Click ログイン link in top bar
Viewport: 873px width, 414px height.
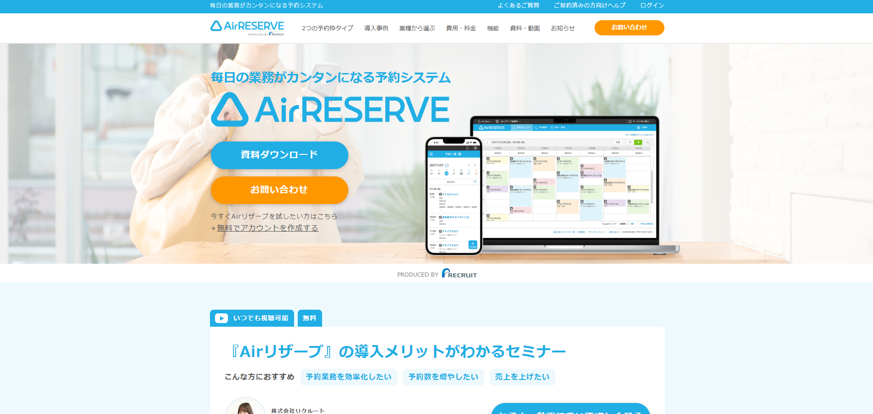[652, 6]
